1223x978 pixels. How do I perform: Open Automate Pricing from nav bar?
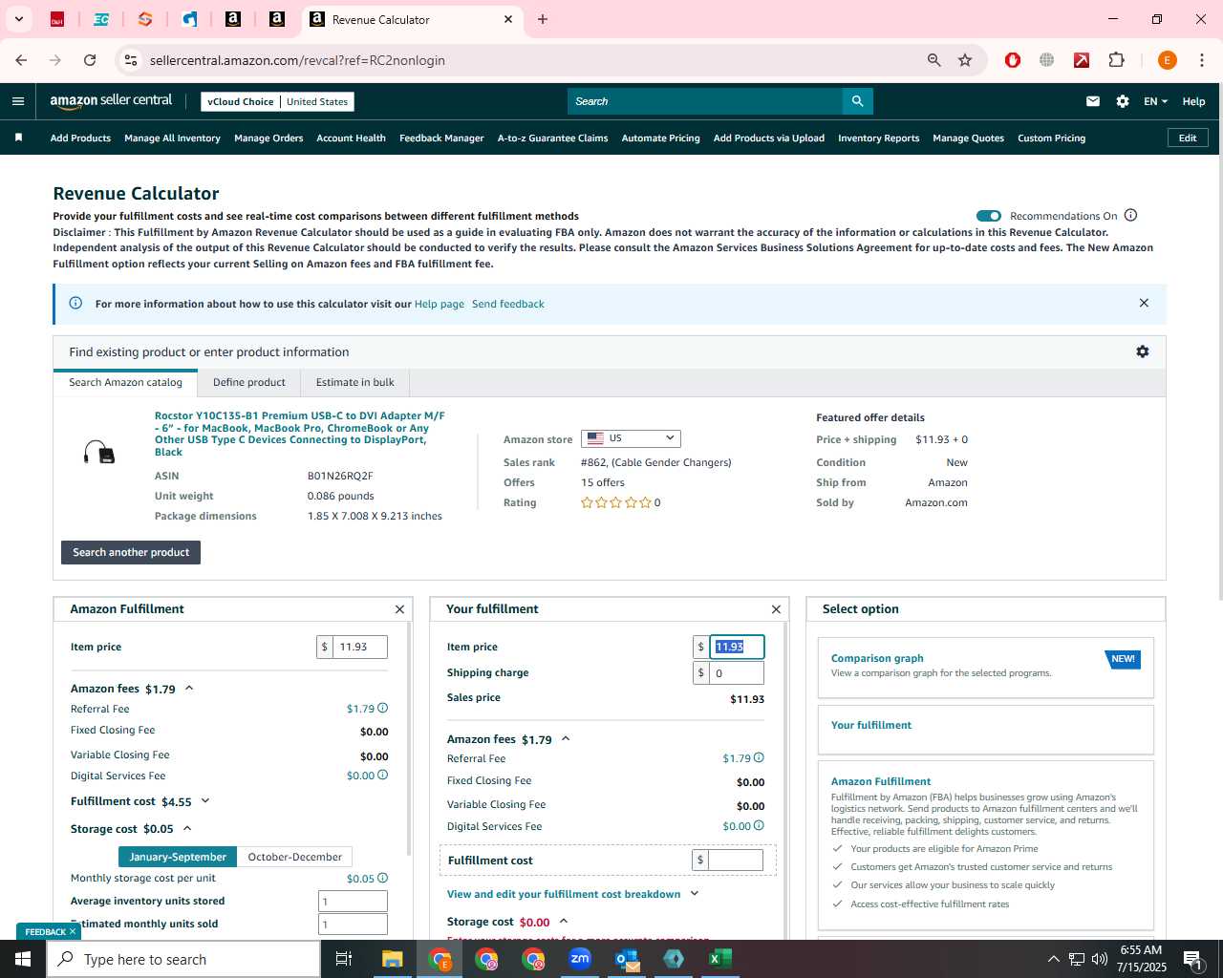(660, 138)
